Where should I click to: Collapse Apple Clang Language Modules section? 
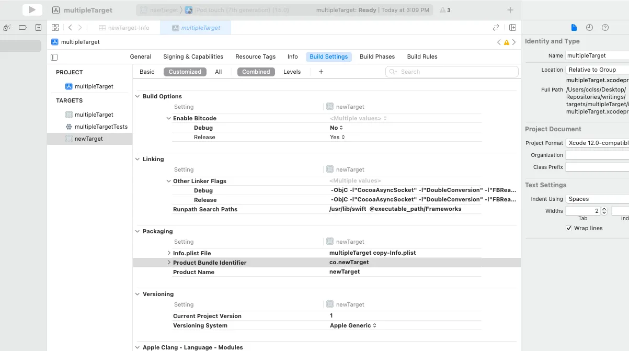click(138, 347)
